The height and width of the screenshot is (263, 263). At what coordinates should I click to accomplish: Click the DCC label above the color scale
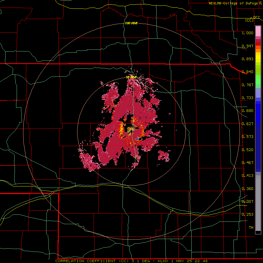click(257, 17)
